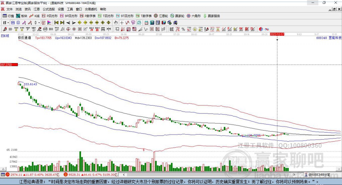342x185 pixels.
Task: Expand the candlestick style dropdown arrow
Action: click(39, 23)
